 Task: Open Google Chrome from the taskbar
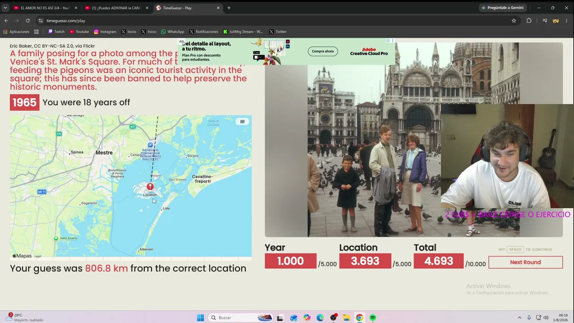click(359, 318)
